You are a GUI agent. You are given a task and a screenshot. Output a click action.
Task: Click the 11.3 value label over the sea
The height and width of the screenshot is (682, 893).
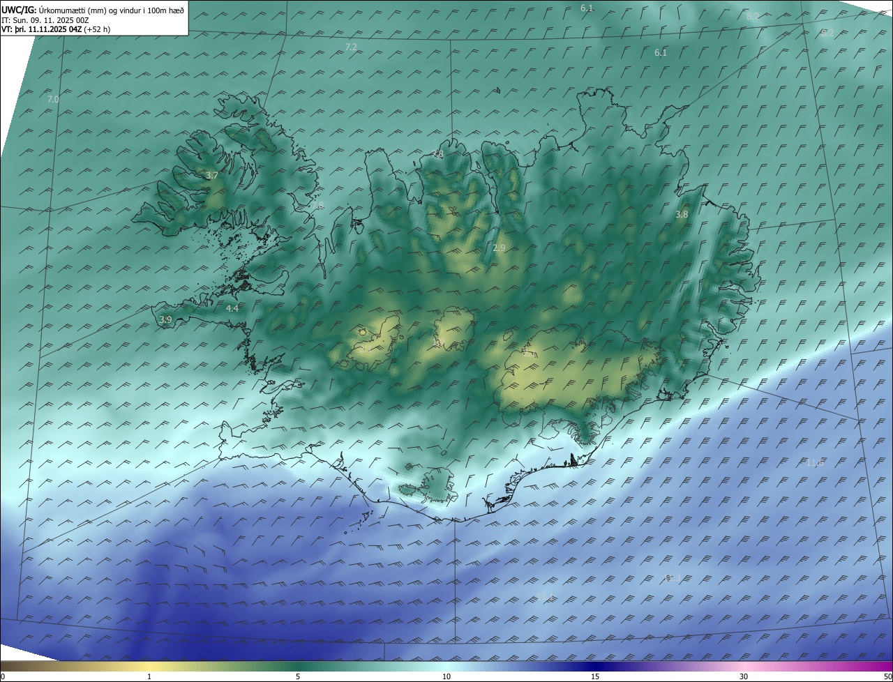pos(672,578)
